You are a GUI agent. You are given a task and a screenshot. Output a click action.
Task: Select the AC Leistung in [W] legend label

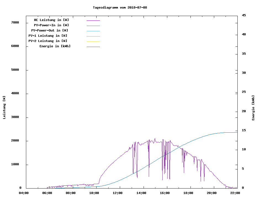click(51, 20)
